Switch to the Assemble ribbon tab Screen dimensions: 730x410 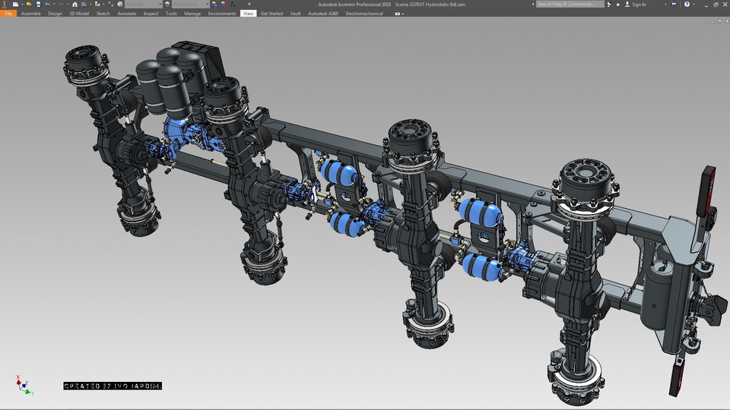coord(31,14)
